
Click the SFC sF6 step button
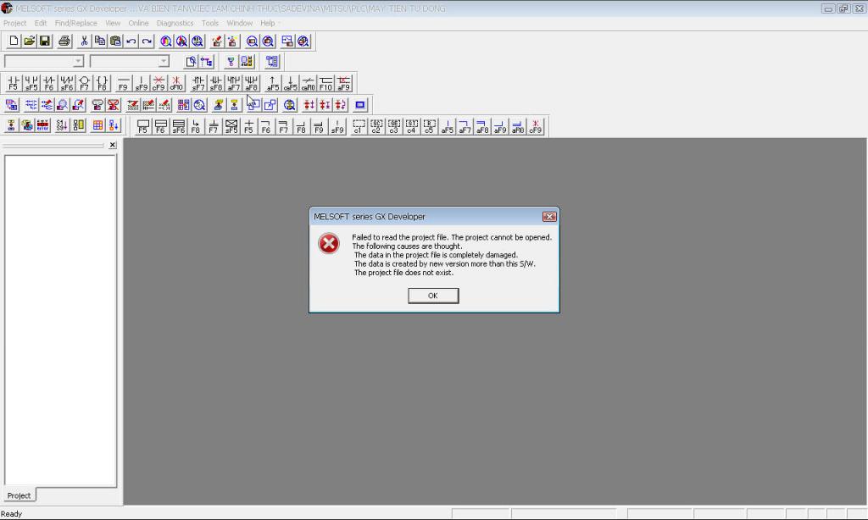pyautogui.click(x=178, y=127)
